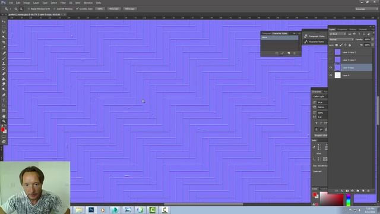
Task: Click the add layer mask icon
Action: tap(347, 191)
